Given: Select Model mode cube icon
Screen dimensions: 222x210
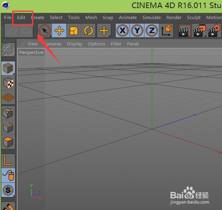Looking at the screenshot, I should click(8, 68).
